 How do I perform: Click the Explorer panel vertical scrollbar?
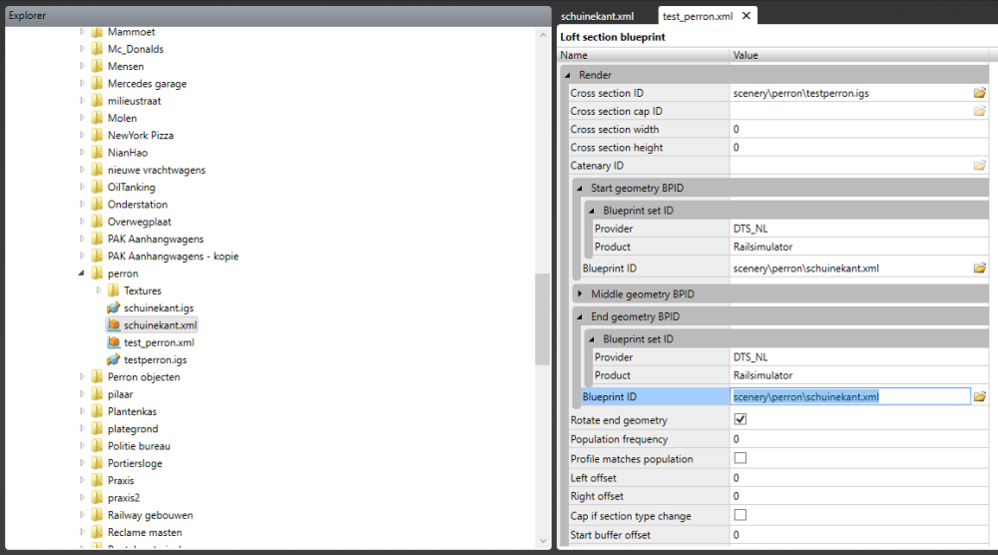point(542,319)
